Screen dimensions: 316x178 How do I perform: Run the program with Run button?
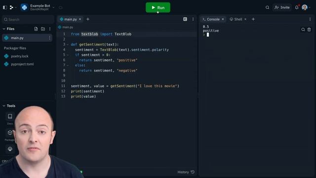tap(158, 7)
